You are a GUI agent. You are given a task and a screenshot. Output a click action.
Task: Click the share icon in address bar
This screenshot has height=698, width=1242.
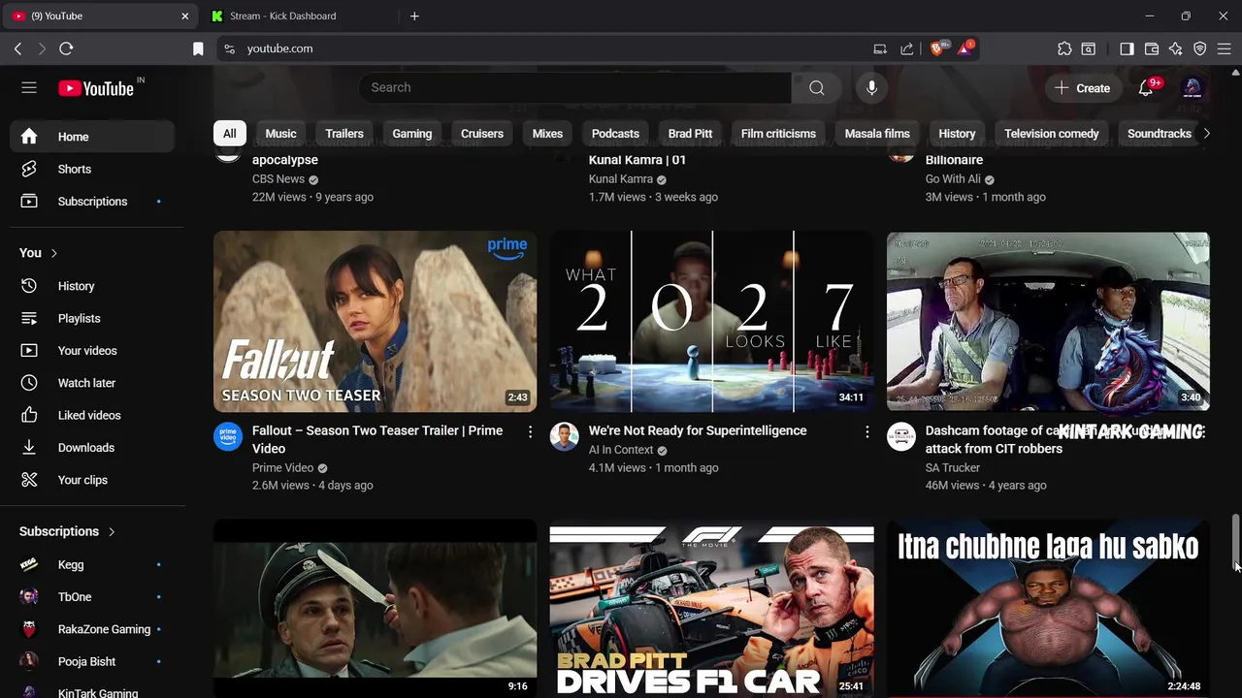click(906, 48)
